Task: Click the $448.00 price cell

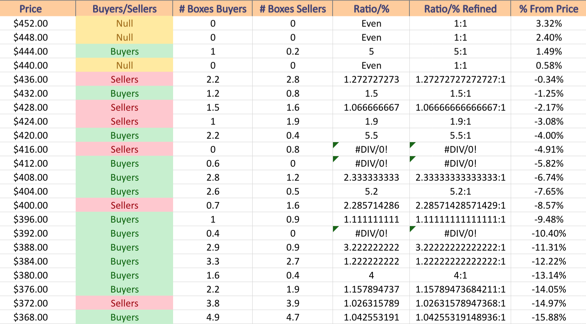Action: (38, 37)
